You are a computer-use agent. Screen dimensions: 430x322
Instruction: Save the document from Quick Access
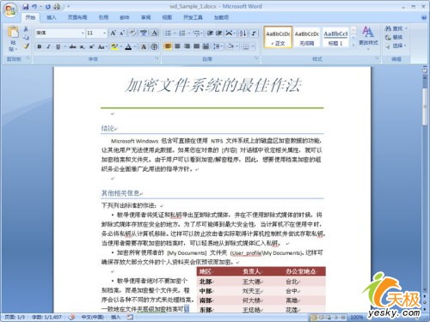(26, 6)
